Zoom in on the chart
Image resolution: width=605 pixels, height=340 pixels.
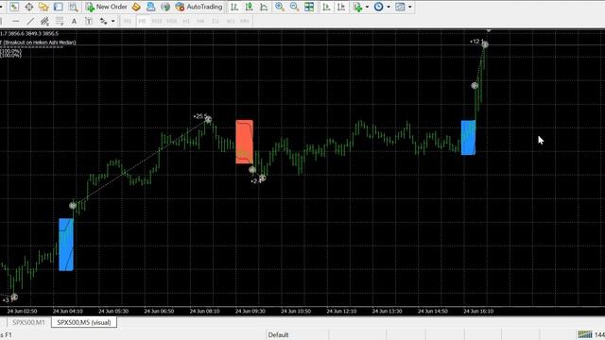click(280, 7)
